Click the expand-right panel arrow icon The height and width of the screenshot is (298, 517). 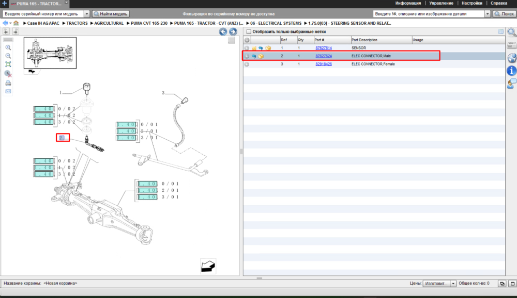click(x=16, y=31)
